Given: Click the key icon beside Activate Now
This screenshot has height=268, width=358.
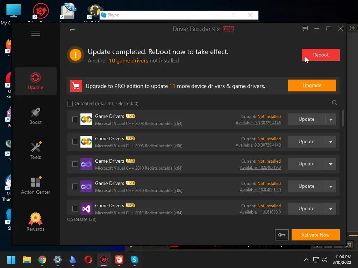Looking at the screenshot, I should [x=281, y=235].
